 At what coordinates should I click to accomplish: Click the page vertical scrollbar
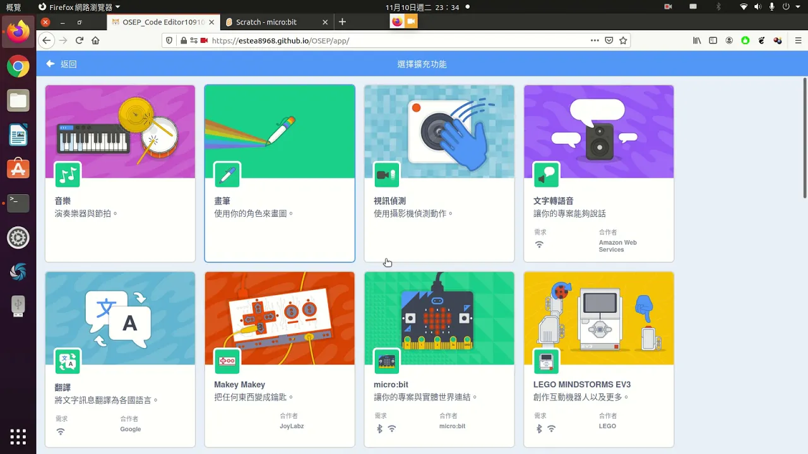805,137
